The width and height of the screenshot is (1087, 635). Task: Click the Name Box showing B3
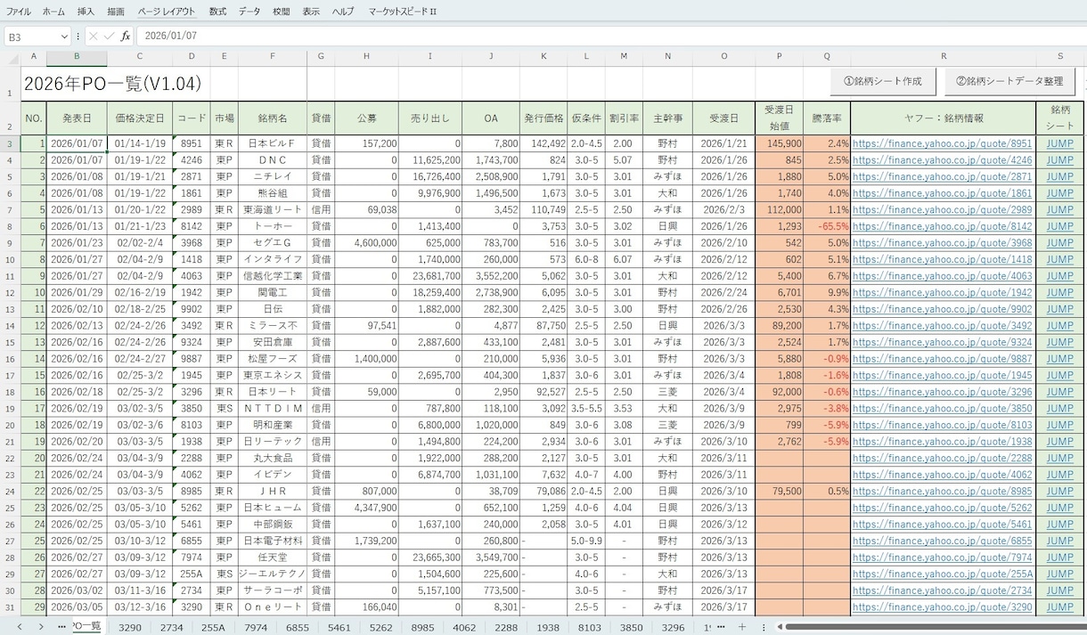31,37
